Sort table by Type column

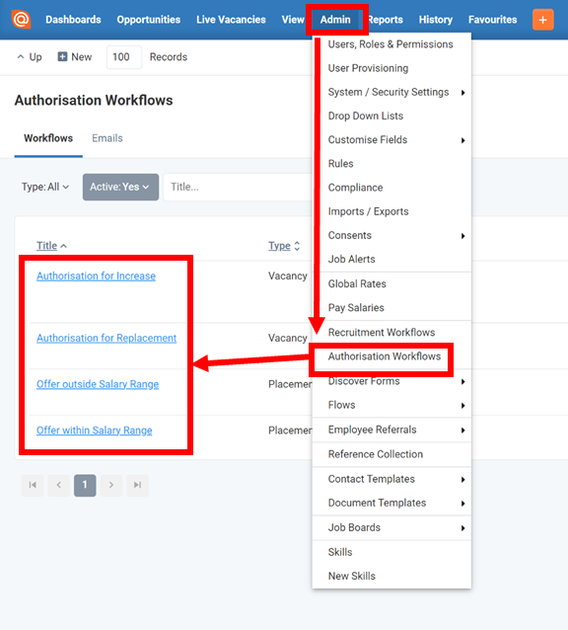[x=284, y=246]
